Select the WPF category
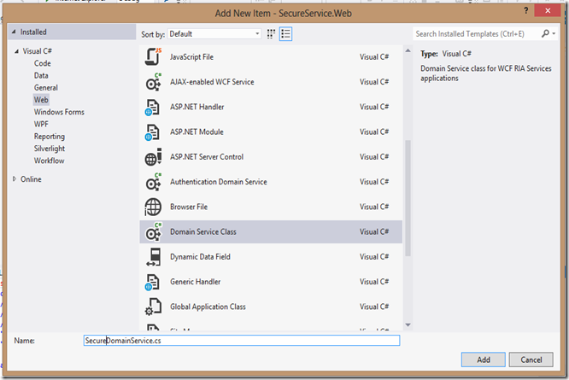Image resolution: width=569 pixels, height=380 pixels. click(x=41, y=124)
